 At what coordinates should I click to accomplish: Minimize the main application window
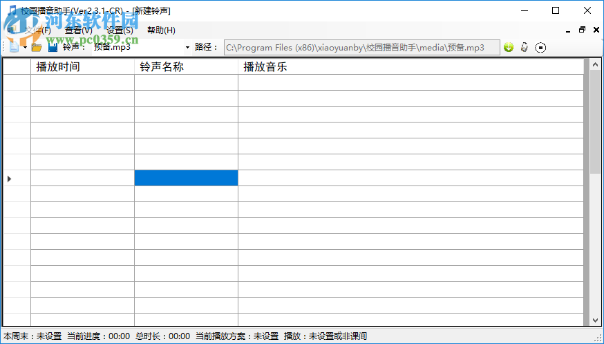[525, 11]
